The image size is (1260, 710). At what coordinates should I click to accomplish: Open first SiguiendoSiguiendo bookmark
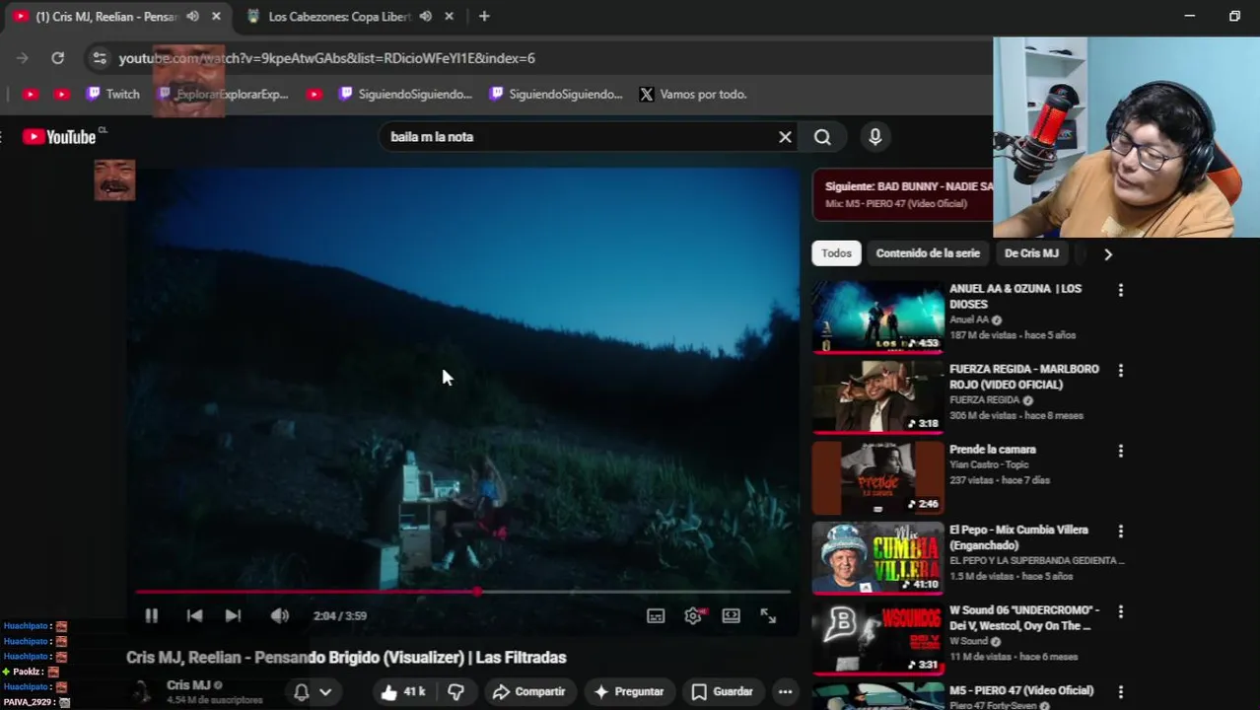click(x=405, y=94)
